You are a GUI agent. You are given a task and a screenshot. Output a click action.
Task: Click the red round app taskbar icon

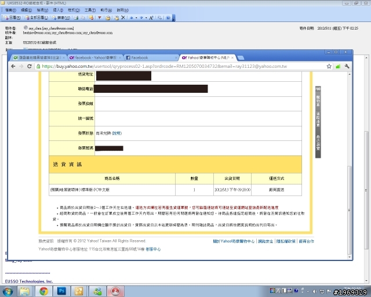116,291
